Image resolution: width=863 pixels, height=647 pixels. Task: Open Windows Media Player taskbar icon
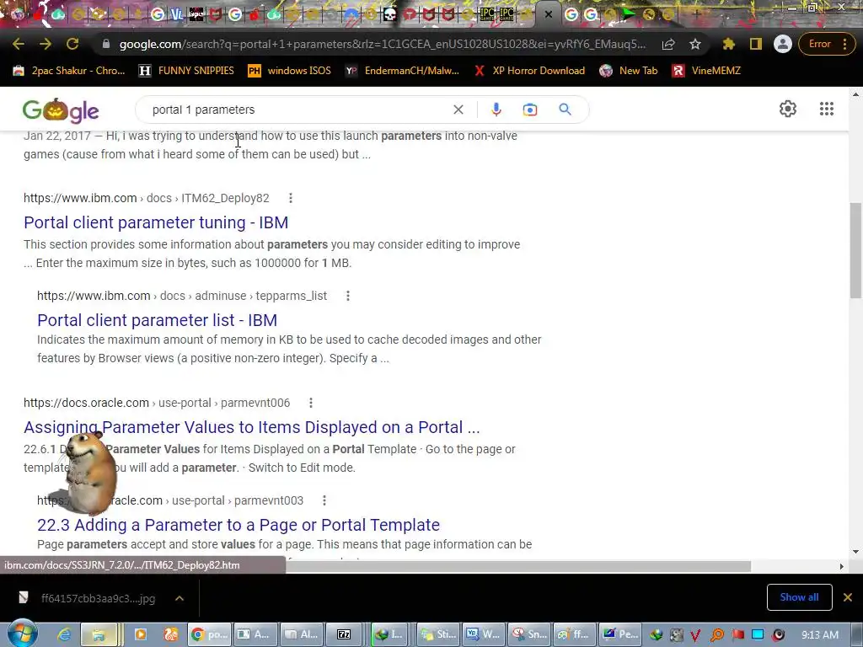pos(141,634)
